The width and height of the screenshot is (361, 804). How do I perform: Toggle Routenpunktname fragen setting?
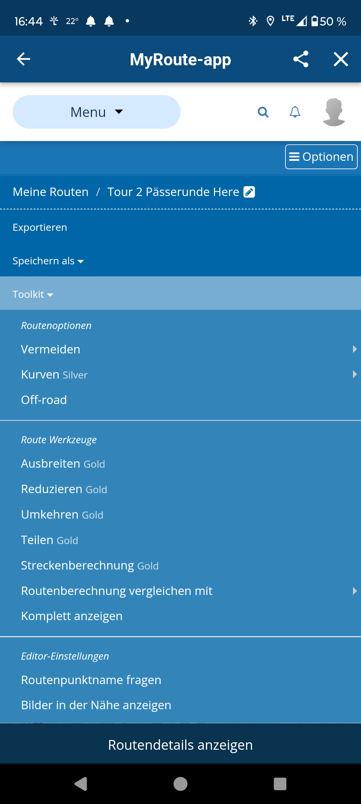click(x=180, y=680)
